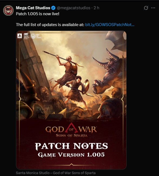Open the three-dot more options menu
The image size is (159, 176).
coord(153,8)
